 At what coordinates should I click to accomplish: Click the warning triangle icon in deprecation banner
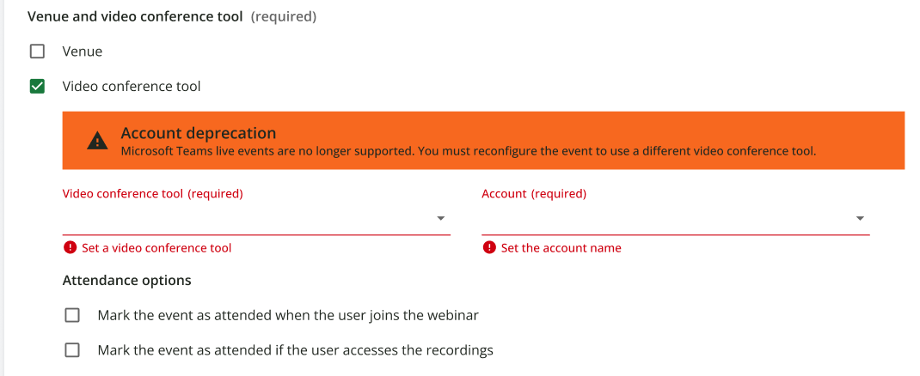(97, 141)
